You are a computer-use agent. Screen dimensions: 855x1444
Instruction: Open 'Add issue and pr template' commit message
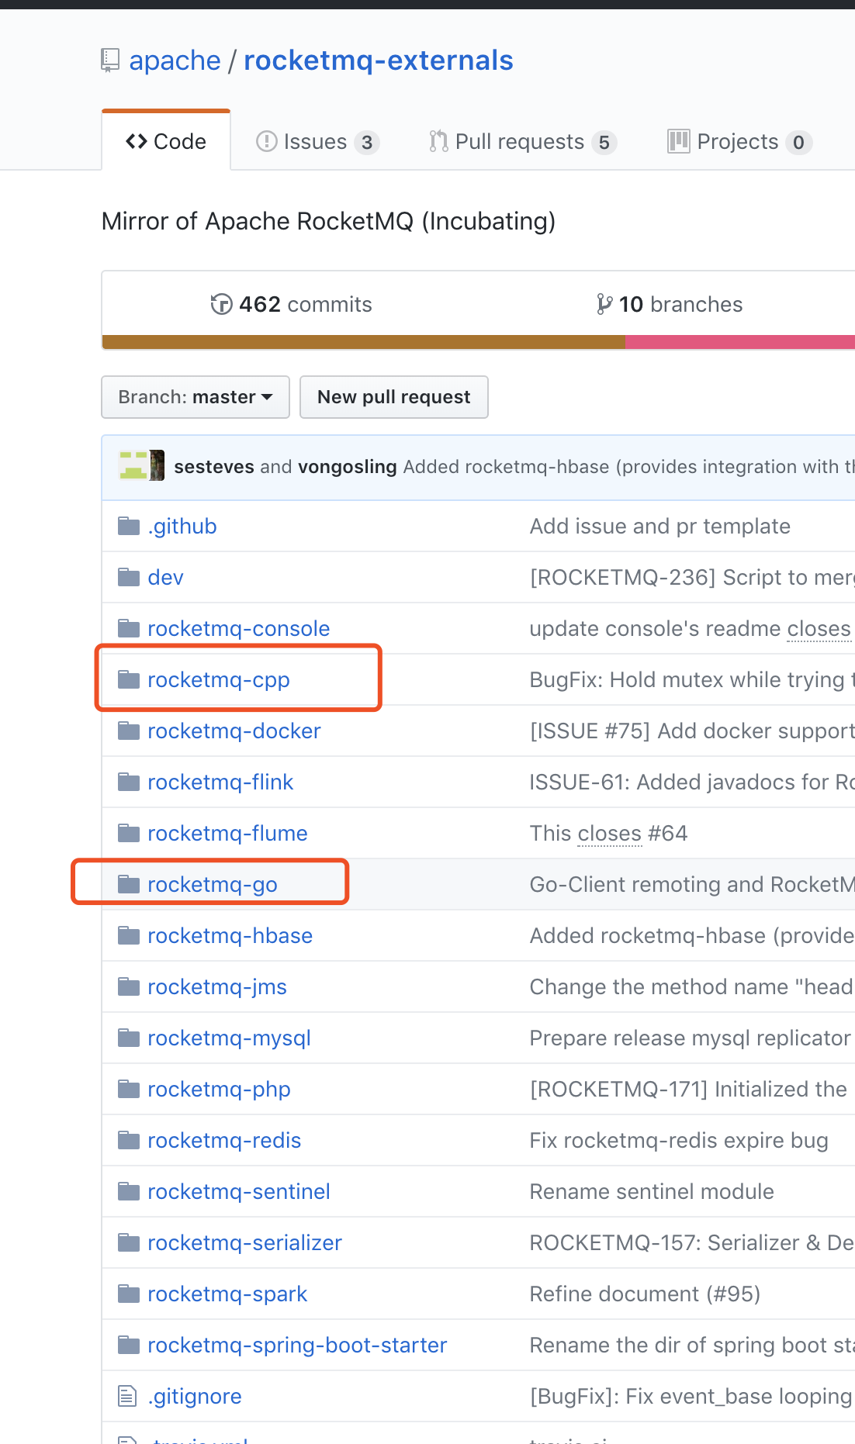[660, 527]
